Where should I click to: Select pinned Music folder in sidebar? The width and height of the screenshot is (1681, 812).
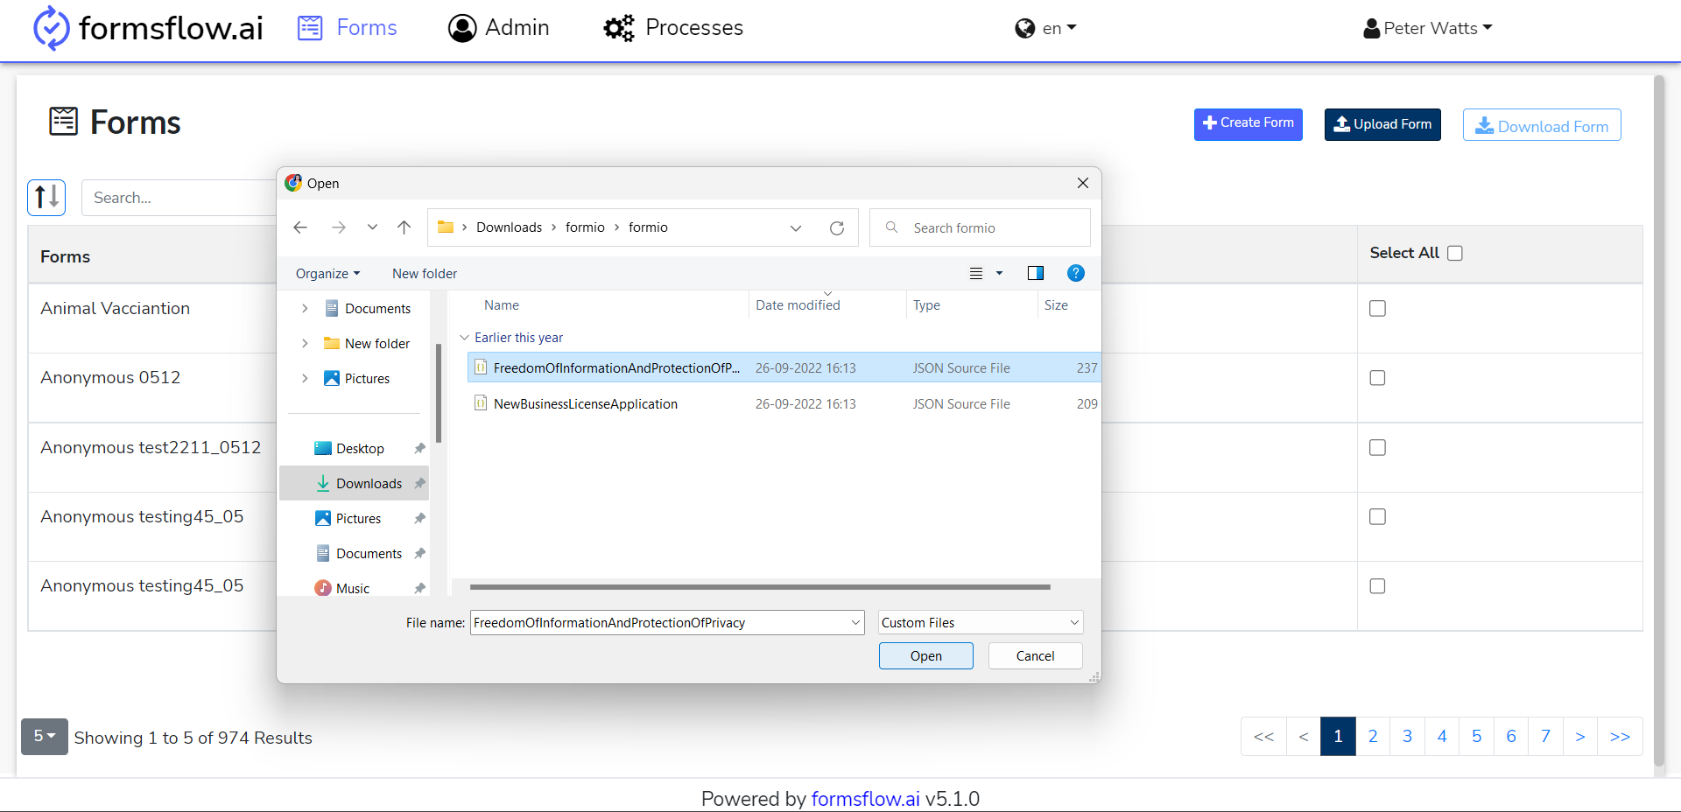[x=353, y=588]
